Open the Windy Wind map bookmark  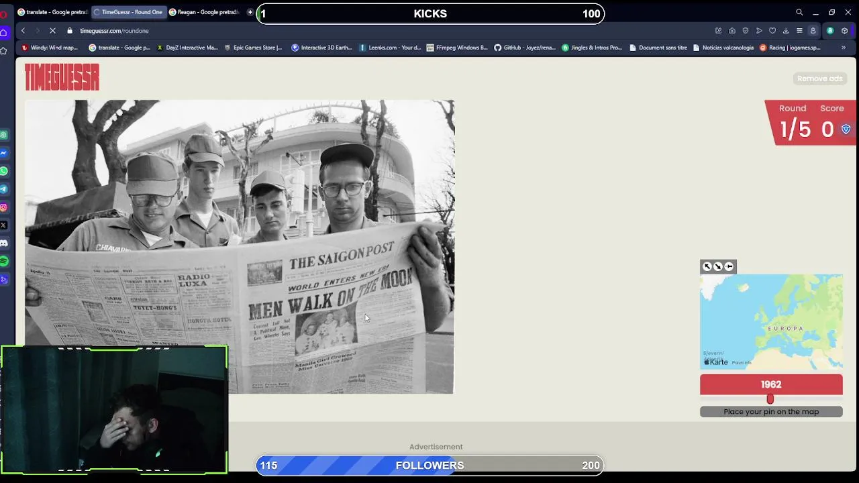pyautogui.click(x=50, y=48)
